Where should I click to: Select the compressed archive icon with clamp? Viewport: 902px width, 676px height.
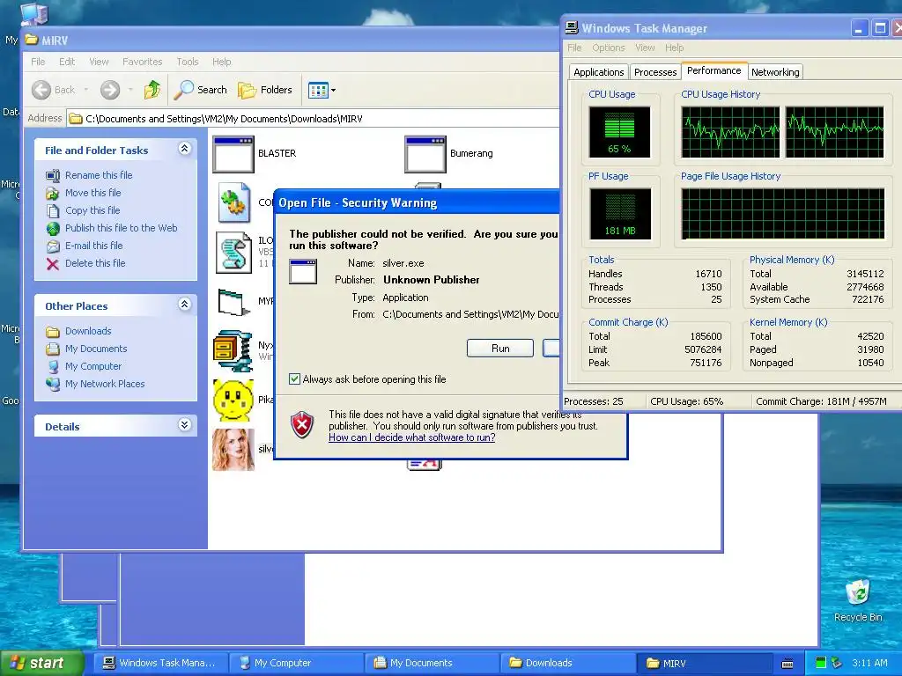tap(233, 350)
